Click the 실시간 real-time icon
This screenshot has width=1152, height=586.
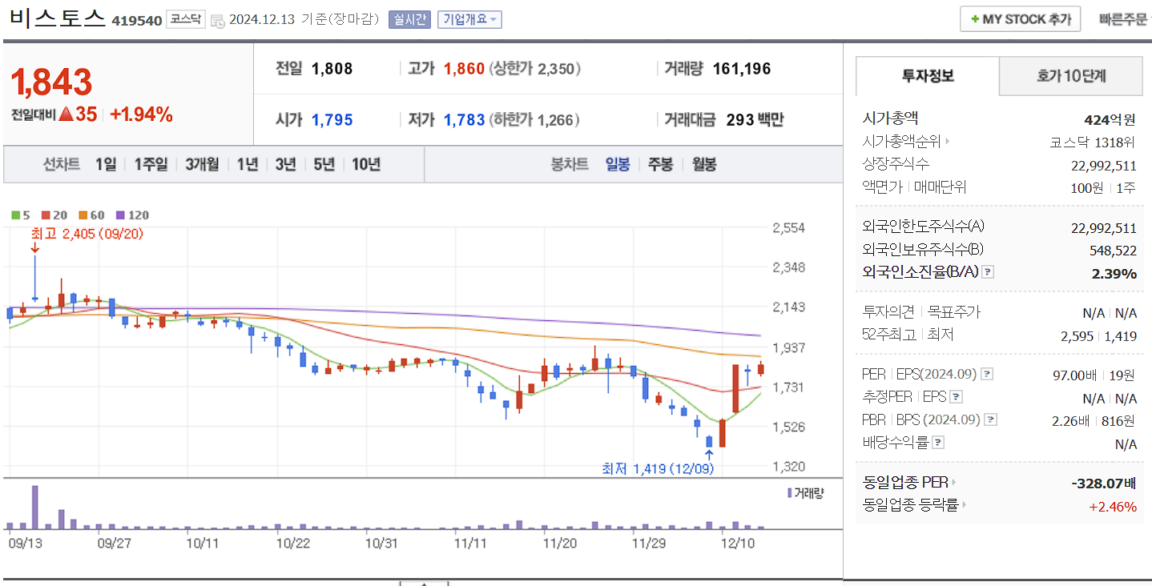(x=409, y=19)
